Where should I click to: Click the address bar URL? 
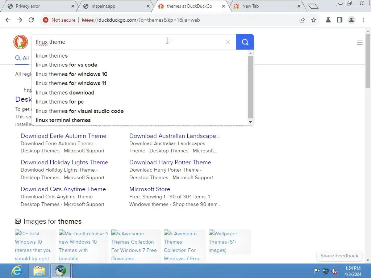pyautogui.click(x=141, y=20)
